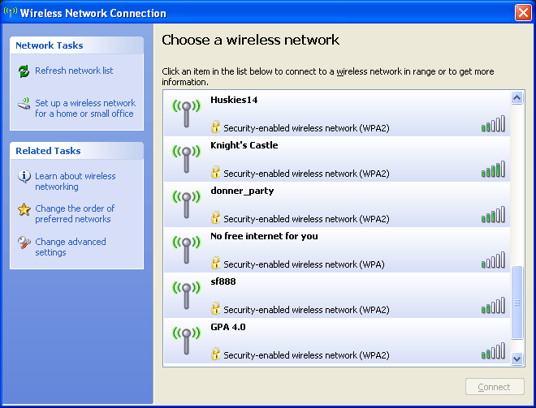The width and height of the screenshot is (536, 408).
Task: Click WPA2 security text under sf888
Action: click(x=306, y=310)
